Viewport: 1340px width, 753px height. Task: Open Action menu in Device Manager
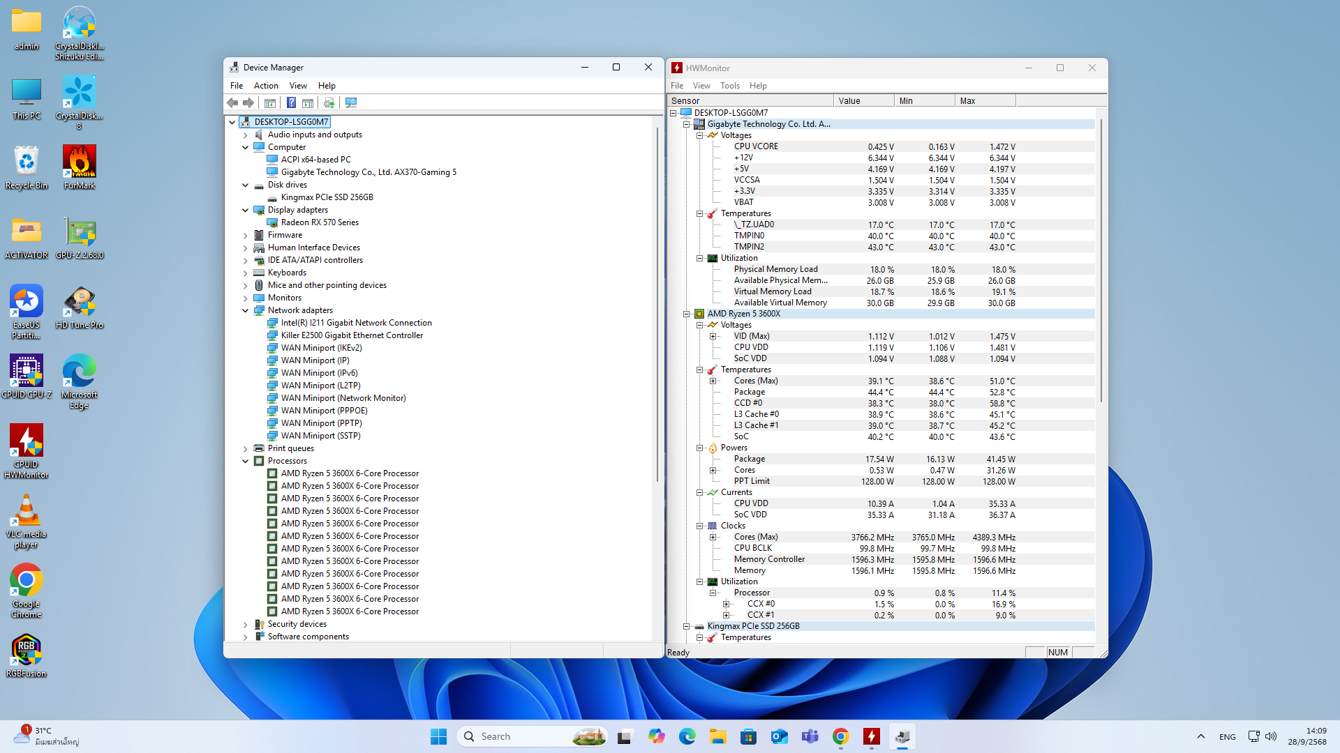click(x=266, y=86)
